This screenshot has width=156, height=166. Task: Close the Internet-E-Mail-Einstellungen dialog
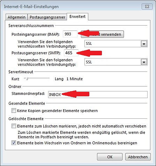pos(147,7)
